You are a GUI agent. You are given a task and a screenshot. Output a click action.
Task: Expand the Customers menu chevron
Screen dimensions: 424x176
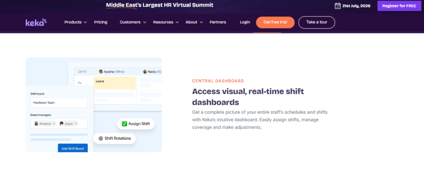pyautogui.click(x=145, y=22)
